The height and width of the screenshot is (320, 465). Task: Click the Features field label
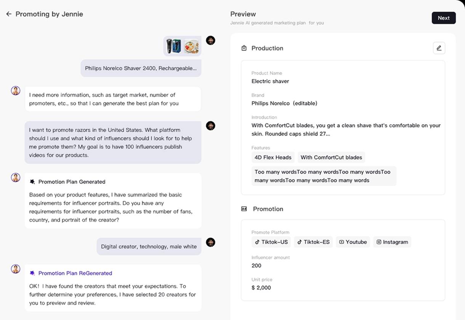coord(261,148)
